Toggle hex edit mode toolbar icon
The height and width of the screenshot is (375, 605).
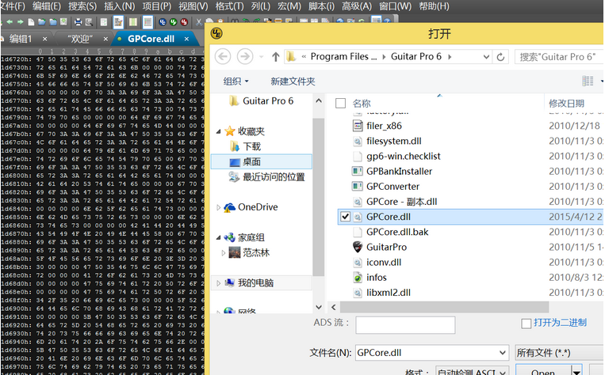coord(118,22)
